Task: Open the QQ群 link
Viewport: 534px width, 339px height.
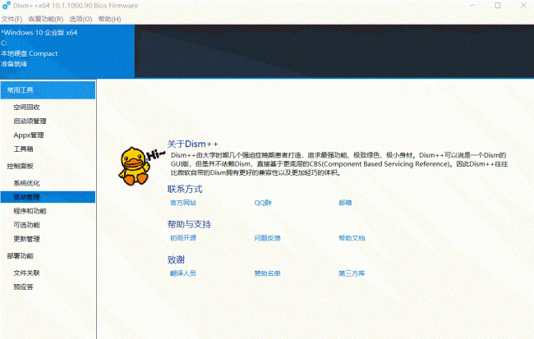Action: click(263, 203)
